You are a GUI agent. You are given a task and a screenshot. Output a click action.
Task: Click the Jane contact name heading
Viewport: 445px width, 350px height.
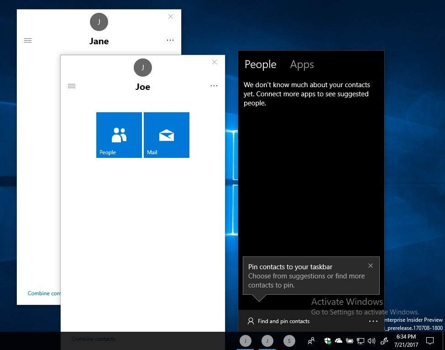(99, 41)
